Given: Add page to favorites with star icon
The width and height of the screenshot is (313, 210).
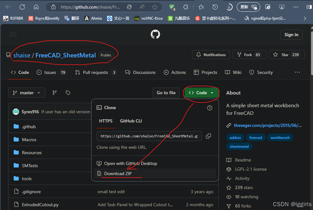Looking at the screenshot, I should 155,7.
